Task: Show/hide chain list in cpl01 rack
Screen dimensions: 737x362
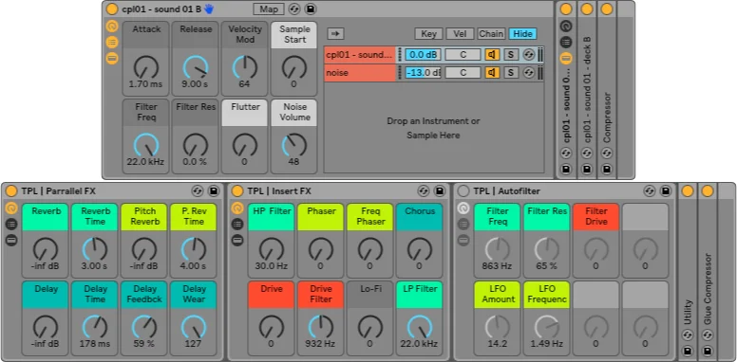Action: coord(112,43)
